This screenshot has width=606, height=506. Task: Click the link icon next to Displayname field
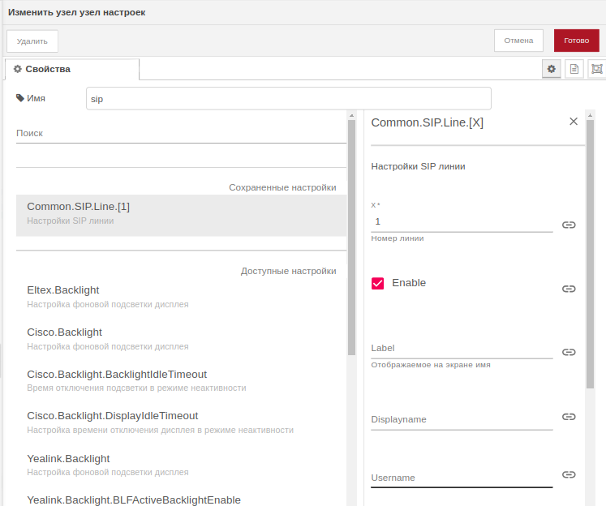pos(569,416)
